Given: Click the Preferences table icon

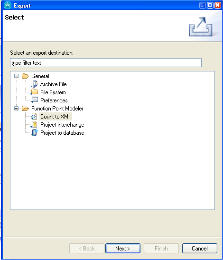Looking at the screenshot, I should point(34,100).
